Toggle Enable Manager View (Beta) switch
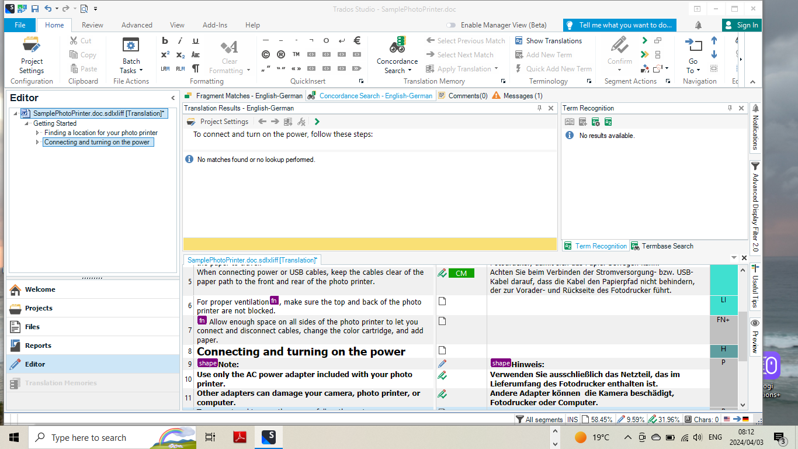The height and width of the screenshot is (449, 798). [x=451, y=25]
